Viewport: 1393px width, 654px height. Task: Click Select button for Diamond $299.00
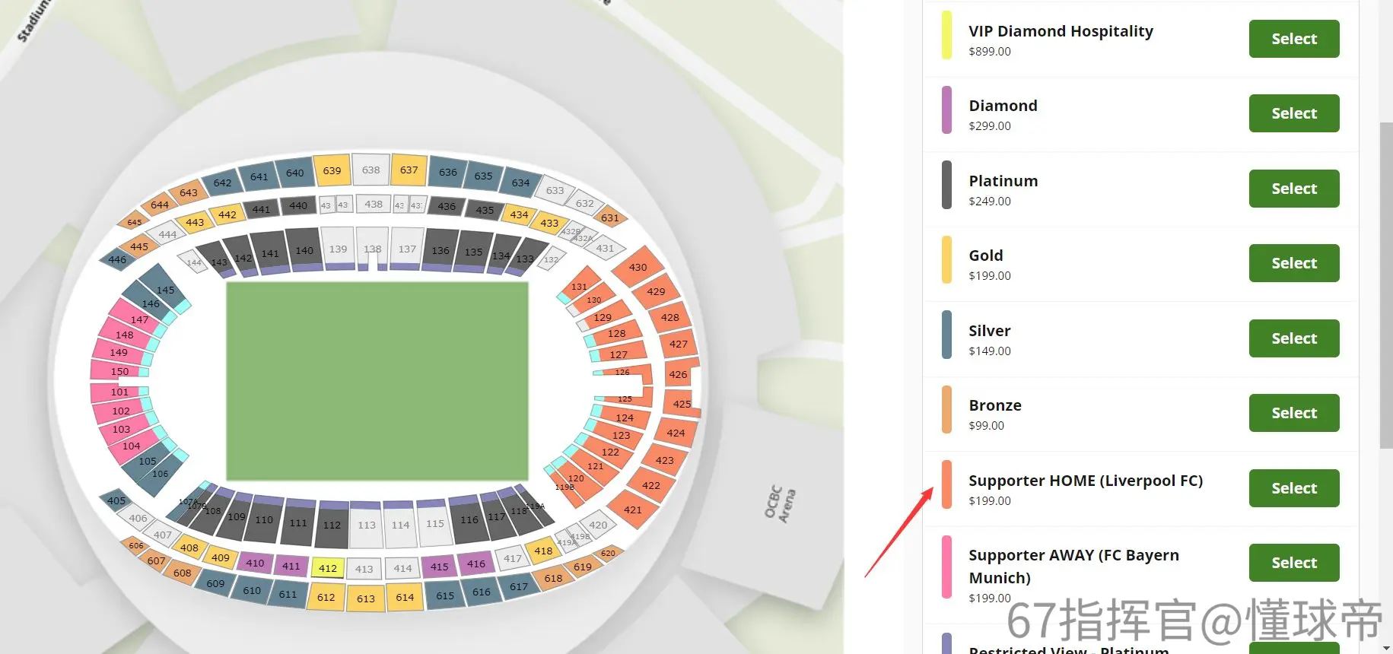pyautogui.click(x=1293, y=113)
